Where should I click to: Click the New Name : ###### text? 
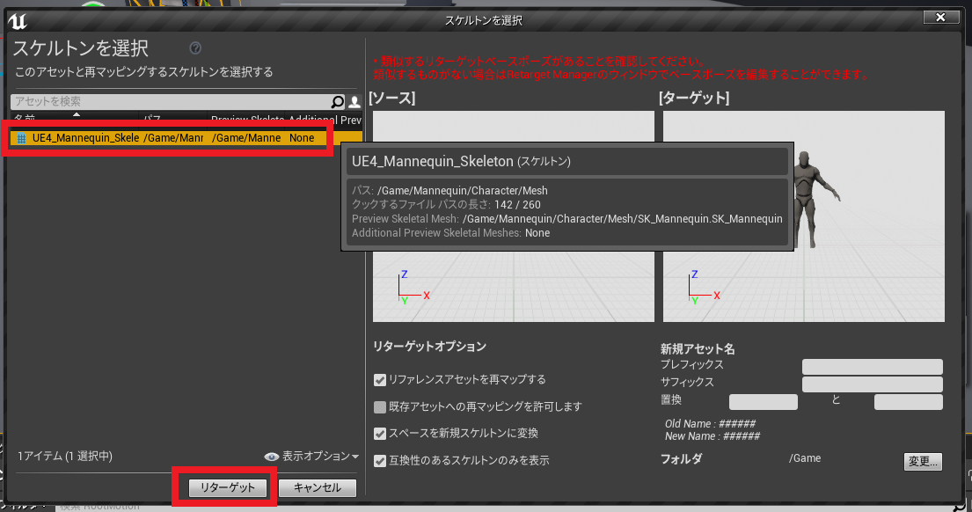pyautogui.click(x=713, y=436)
